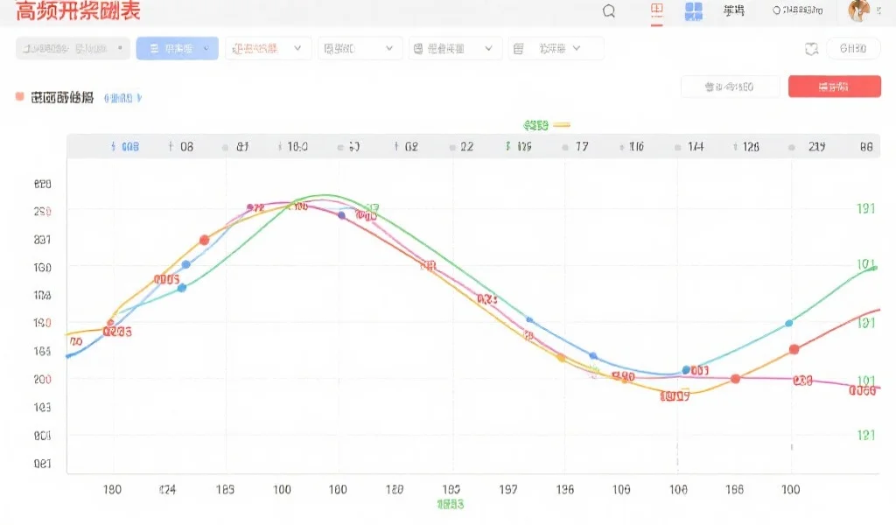Toggle the "08" series in chart header row

(179, 147)
